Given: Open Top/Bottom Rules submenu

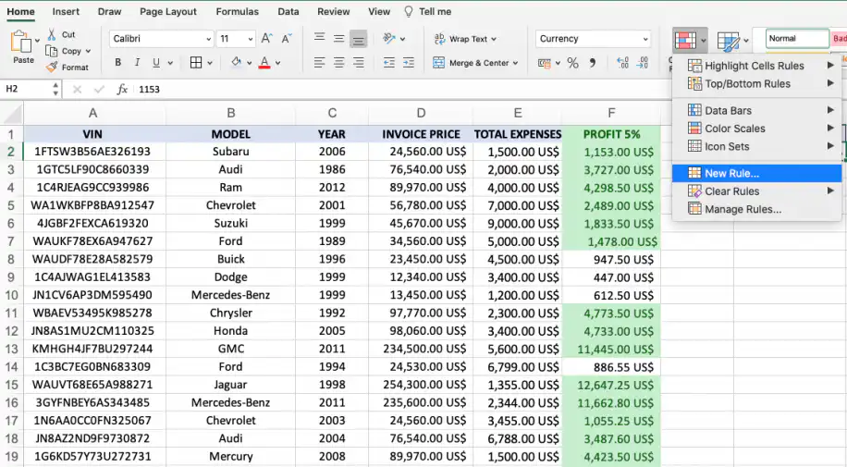Looking at the screenshot, I should tap(756, 84).
